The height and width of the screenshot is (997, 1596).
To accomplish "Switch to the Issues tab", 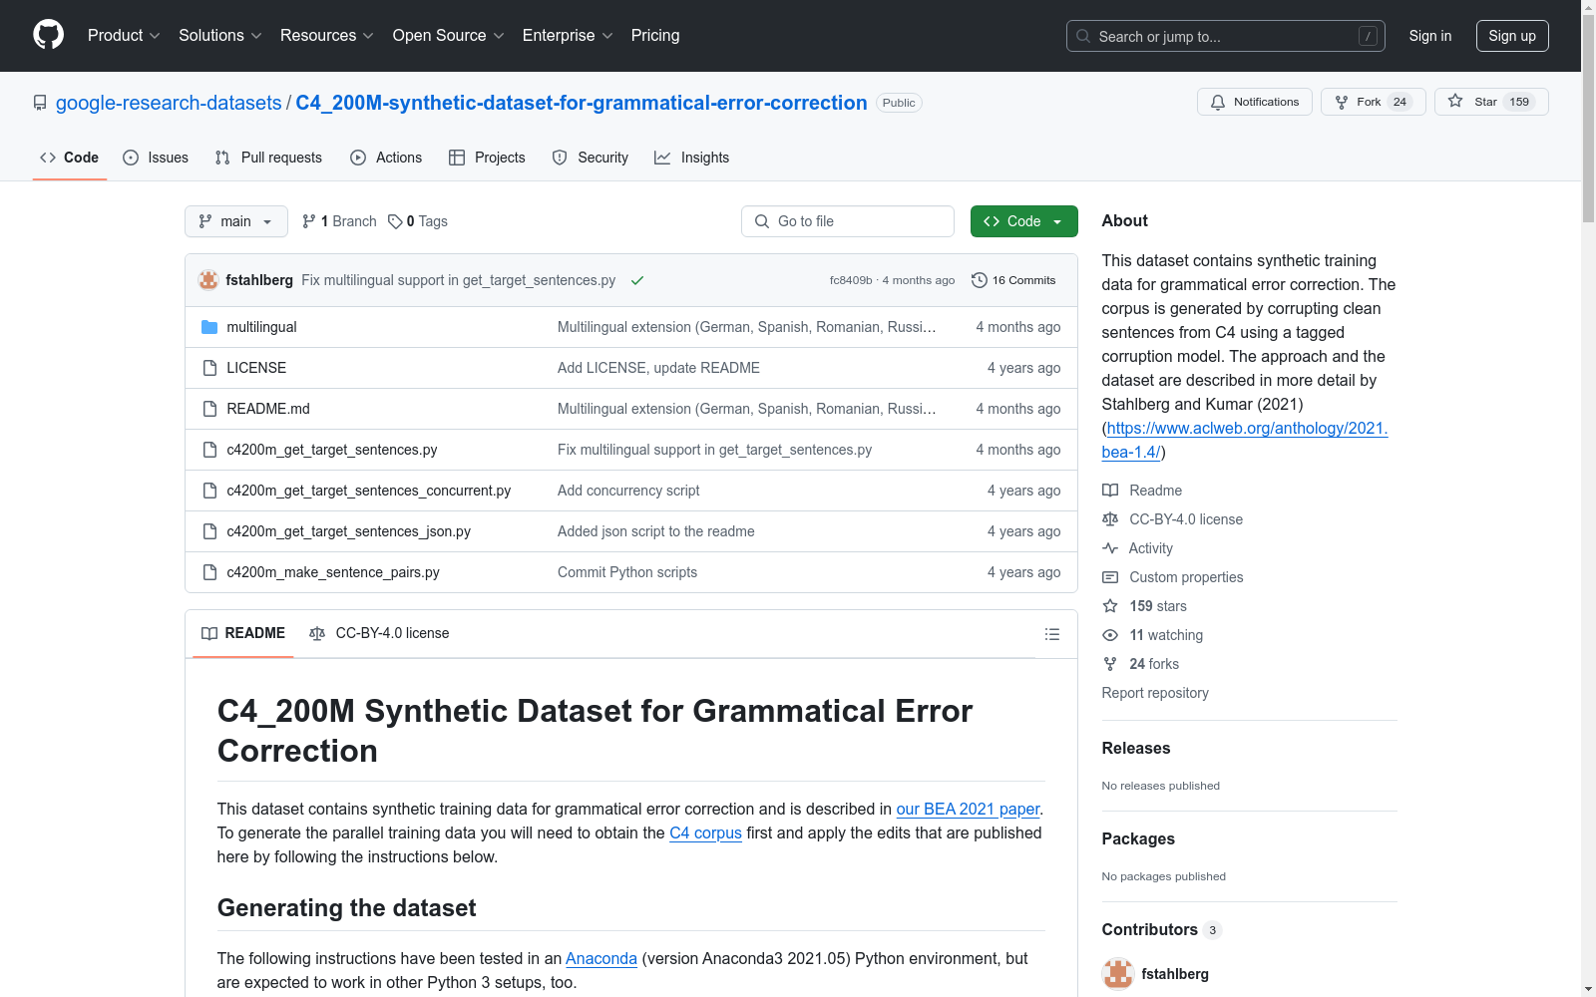I will (x=156, y=158).
